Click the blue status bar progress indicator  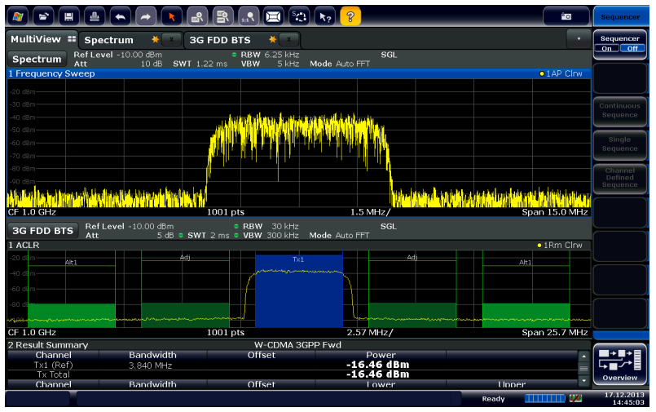tap(544, 398)
